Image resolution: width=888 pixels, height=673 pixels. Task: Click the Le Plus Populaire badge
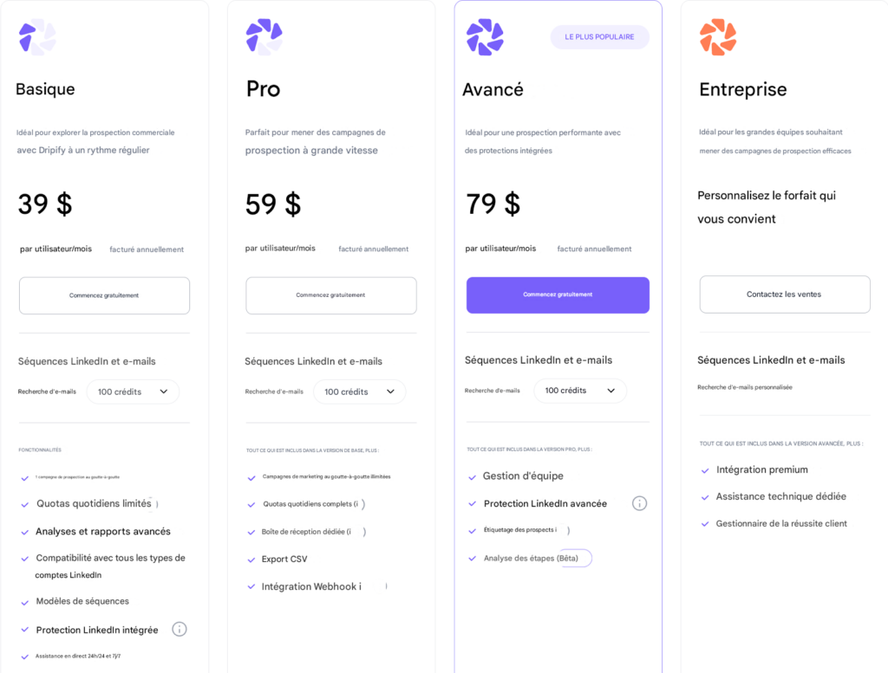coord(599,37)
